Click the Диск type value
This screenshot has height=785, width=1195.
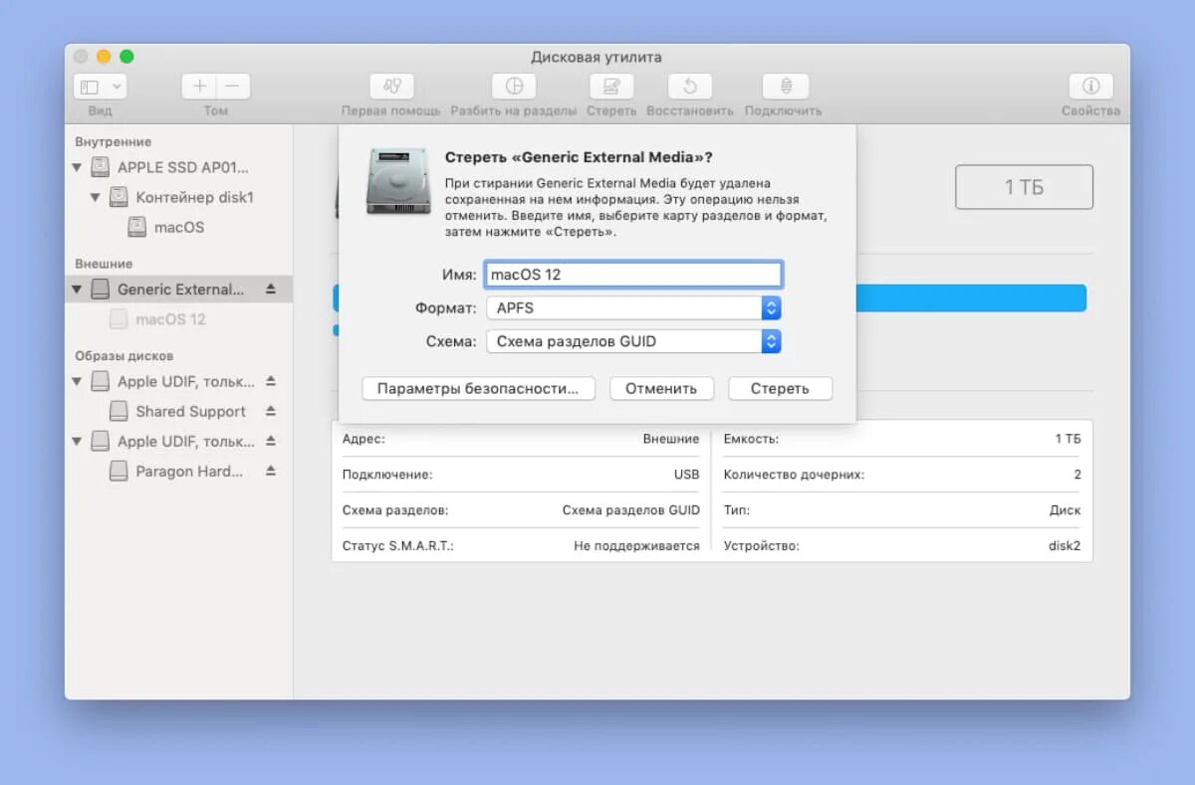click(1065, 510)
